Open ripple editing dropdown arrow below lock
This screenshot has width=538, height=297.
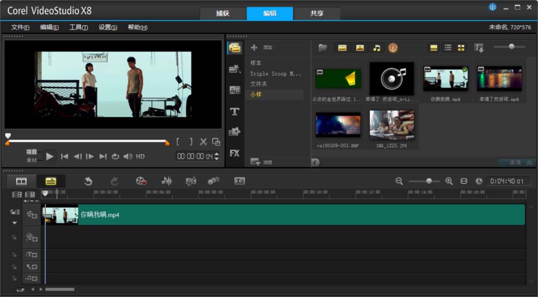pyautogui.click(x=15, y=223)
